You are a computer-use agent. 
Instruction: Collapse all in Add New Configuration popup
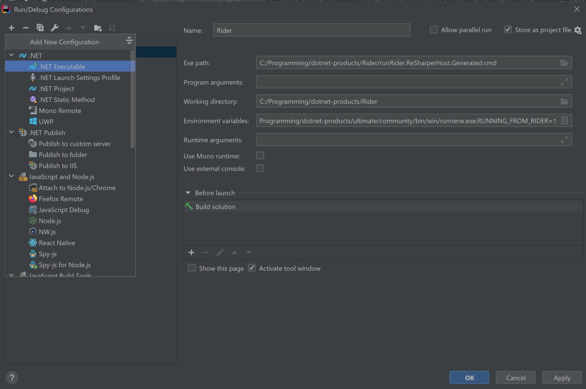click(x=129, y=41)
